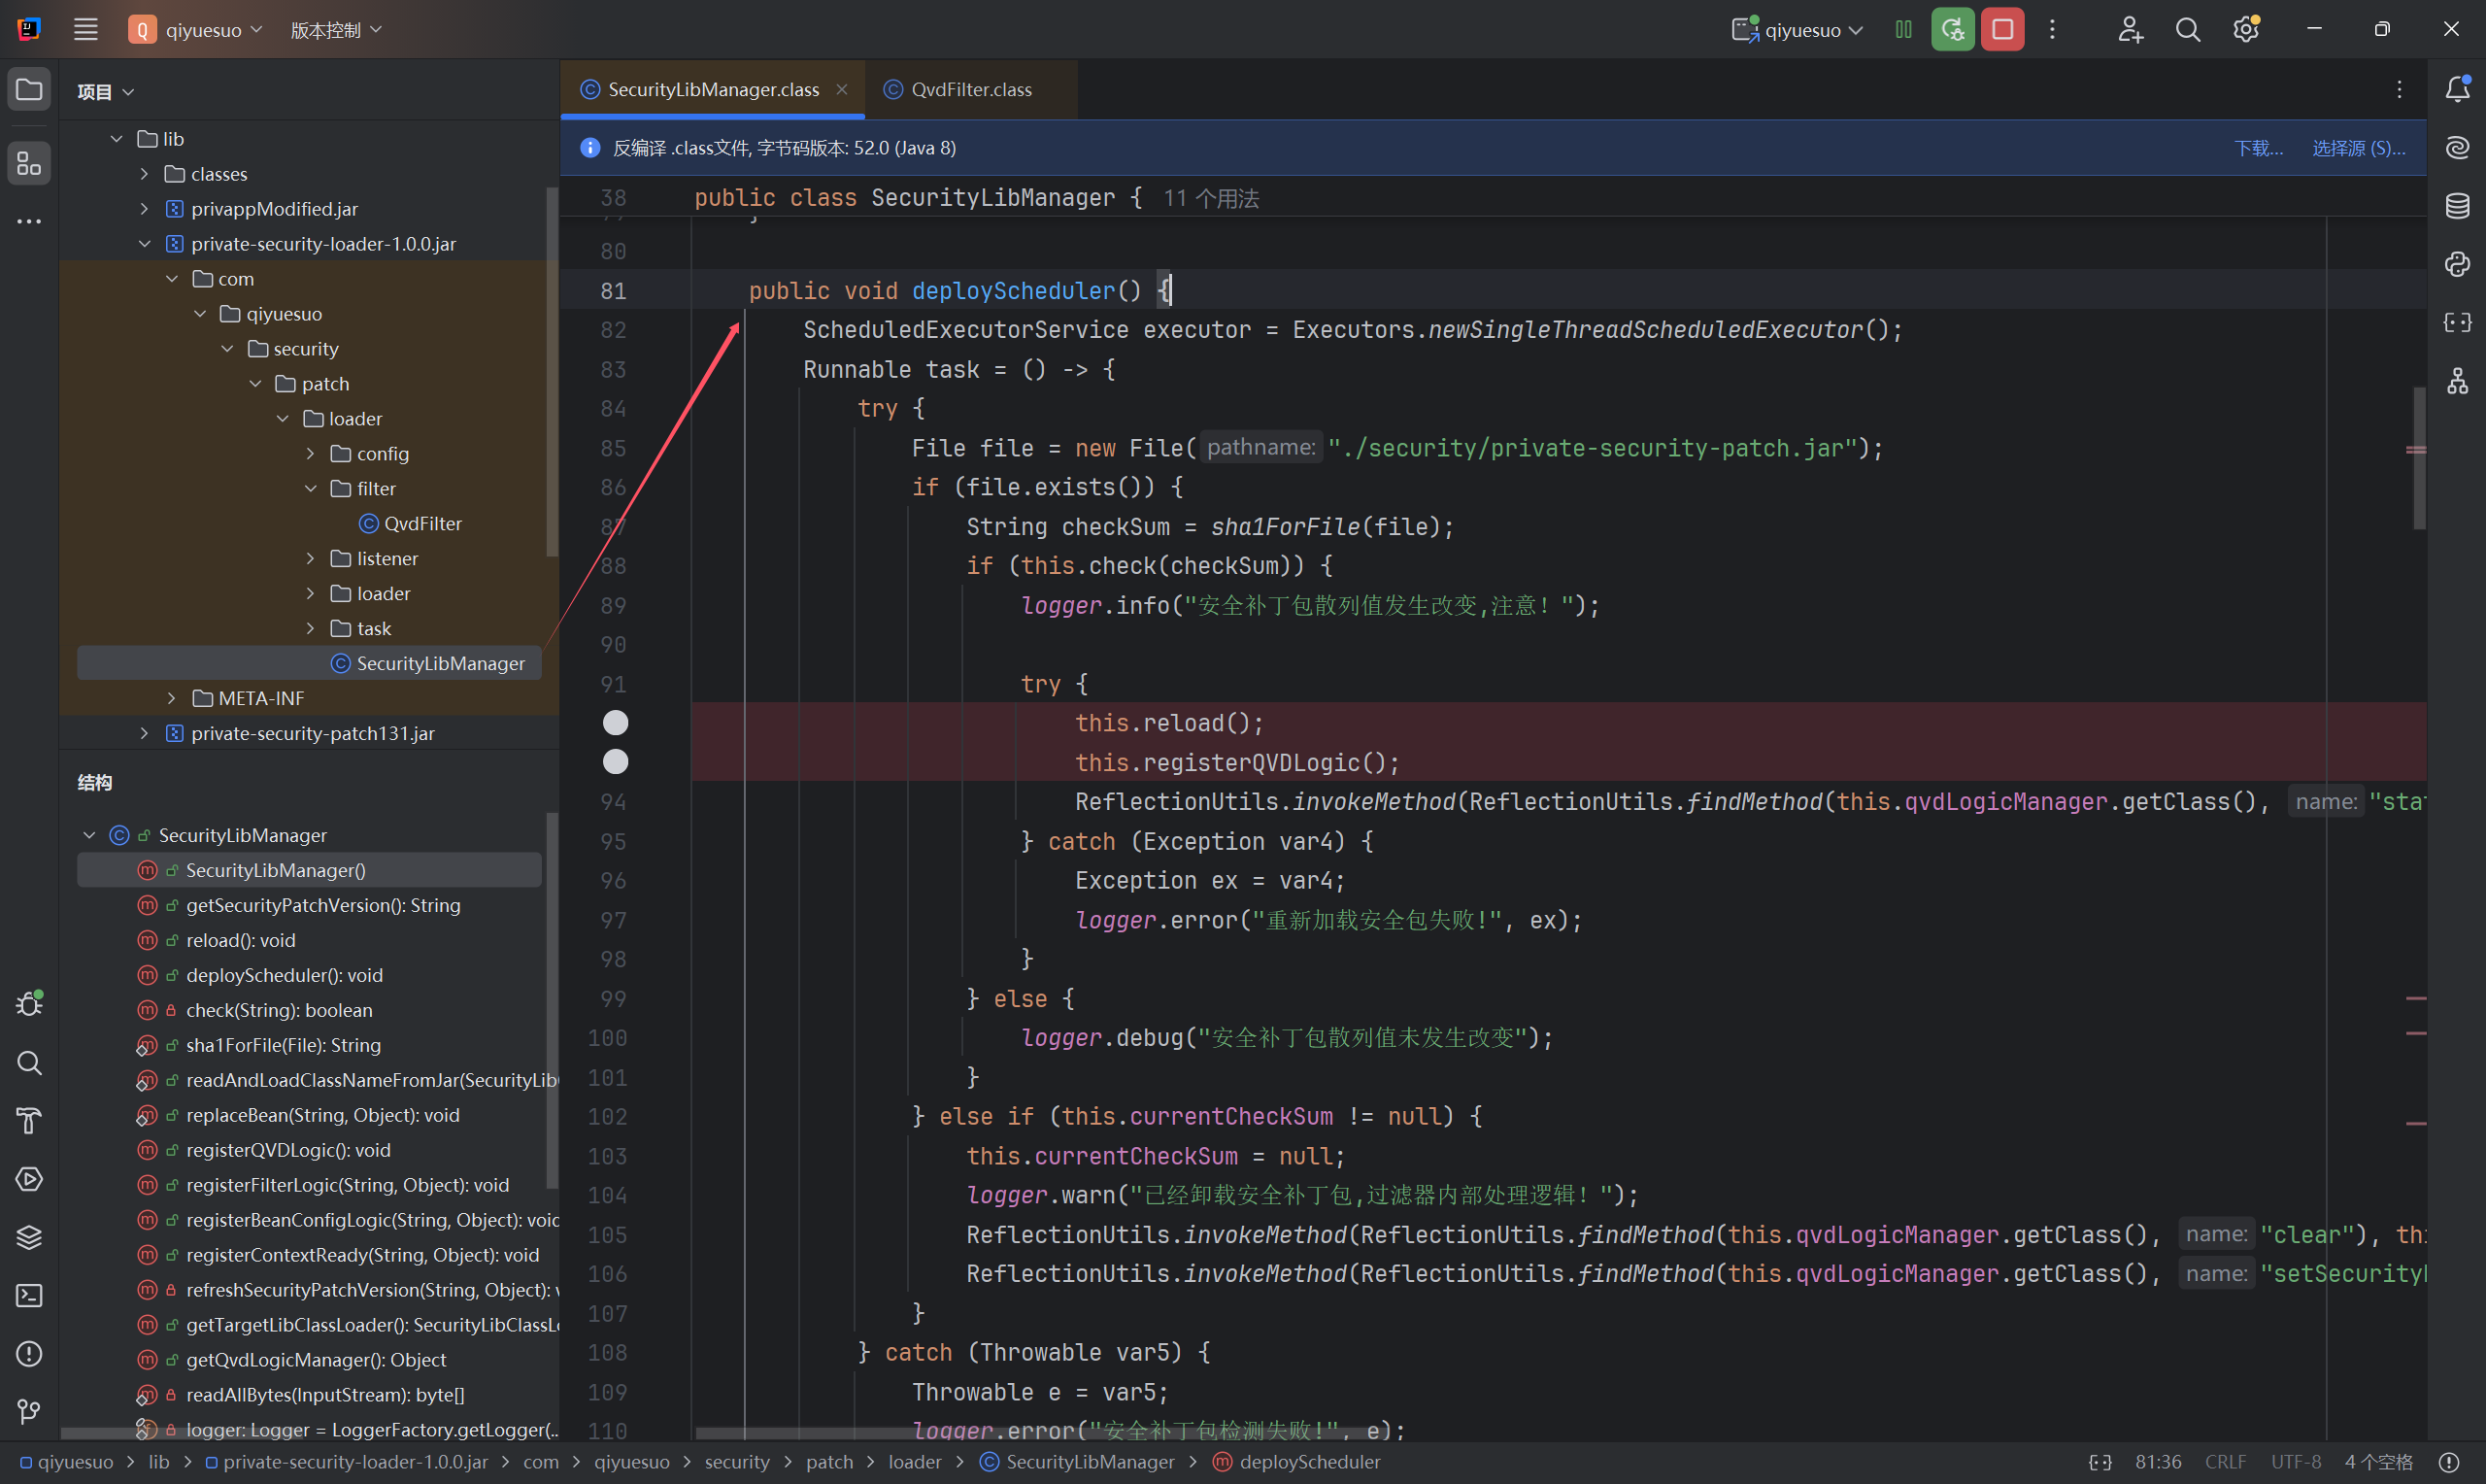Click the 下载... link in banner
The width and height of the screenshot is (2486, 1484).
coord(2258,148)
